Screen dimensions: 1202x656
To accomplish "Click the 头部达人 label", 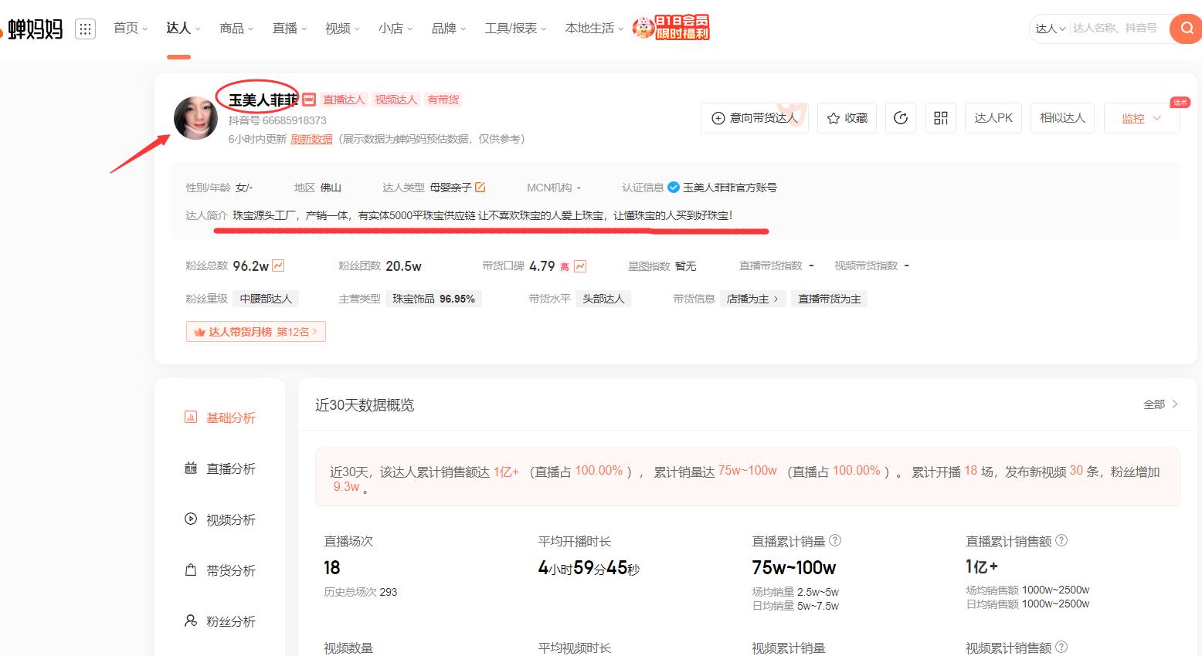I will tap(603, 299).
